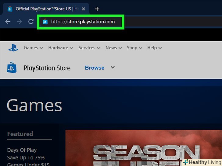Viewport: 222px width, 166px height.
Task: Expand chevron next to Help menu
Action: click(160, 48)
